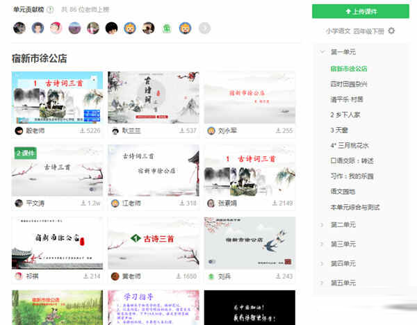Open the green field courseware thumbnail
Image resolution: width=417 pixels, height=325 pixels.
pos(57,308)
